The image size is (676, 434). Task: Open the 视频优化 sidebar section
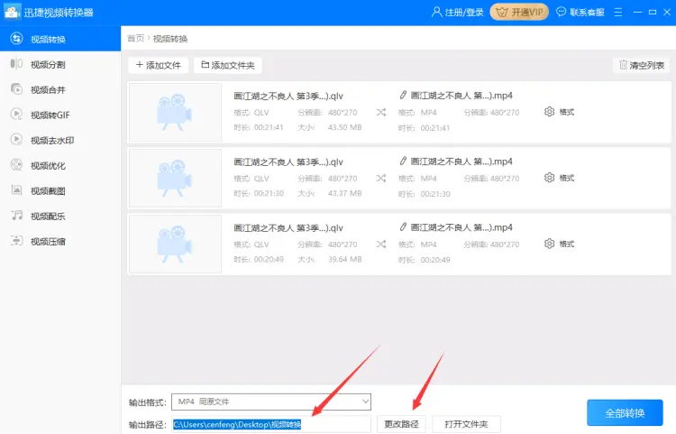tap(60, 165)
